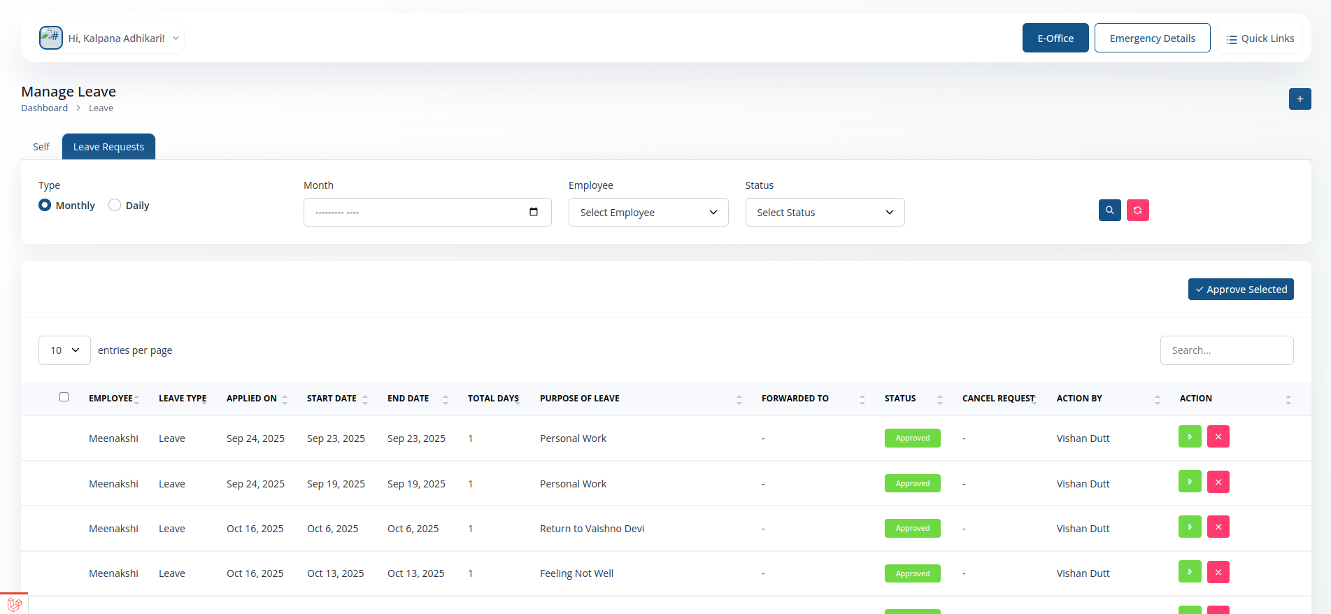Approve the Feeling Not Well leave

(x=1190, y=572)
